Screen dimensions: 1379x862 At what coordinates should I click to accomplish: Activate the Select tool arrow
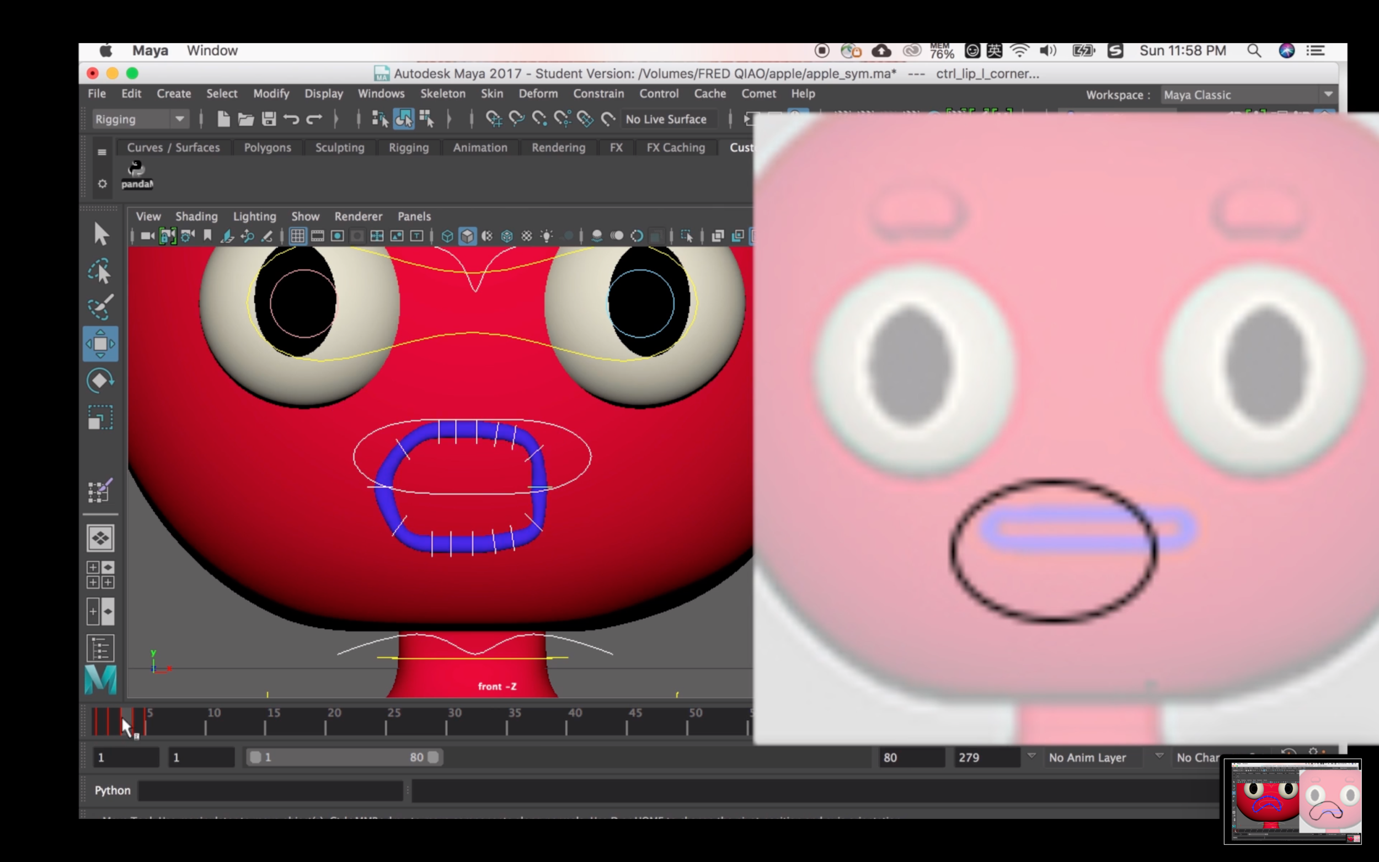click(x=101, y=234)
